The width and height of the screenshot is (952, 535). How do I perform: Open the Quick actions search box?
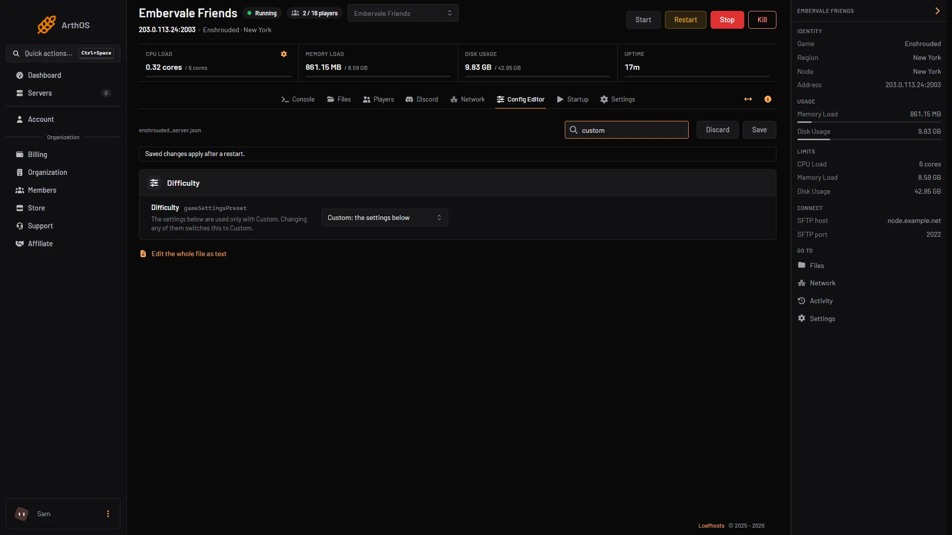click(63, 53)
